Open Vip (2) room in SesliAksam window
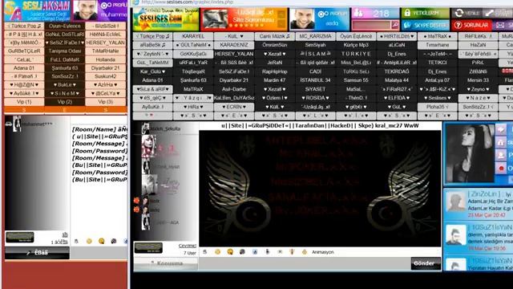This screenshot has width=513, height=289. 65,102
